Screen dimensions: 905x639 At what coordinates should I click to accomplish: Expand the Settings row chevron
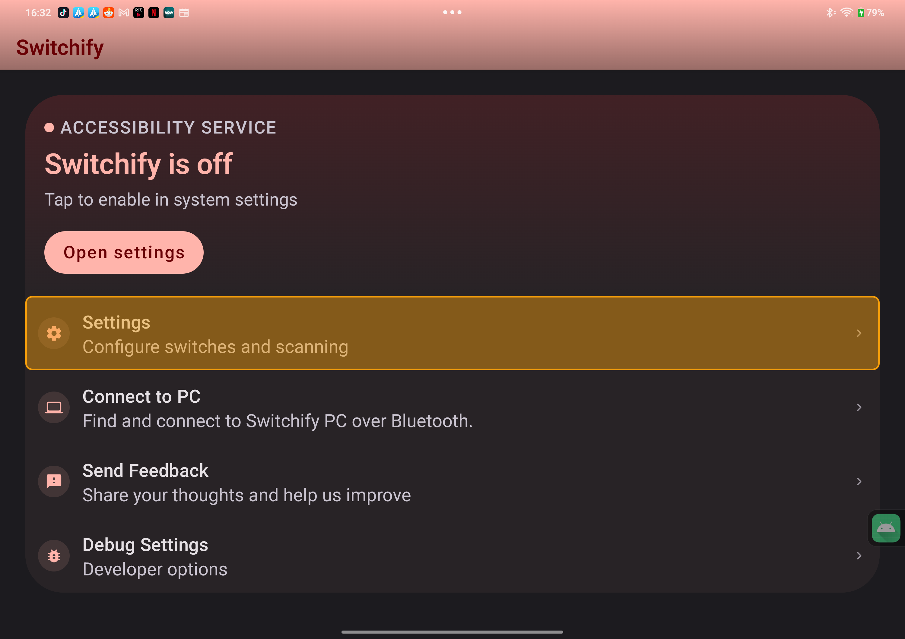pos(859,333)
